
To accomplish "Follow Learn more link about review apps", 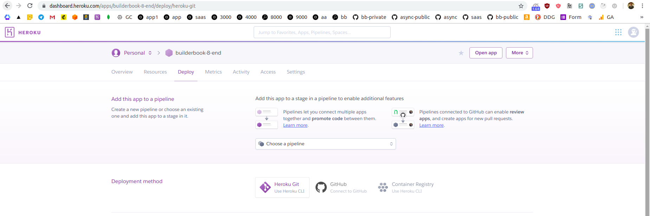I will coord(431,125).
